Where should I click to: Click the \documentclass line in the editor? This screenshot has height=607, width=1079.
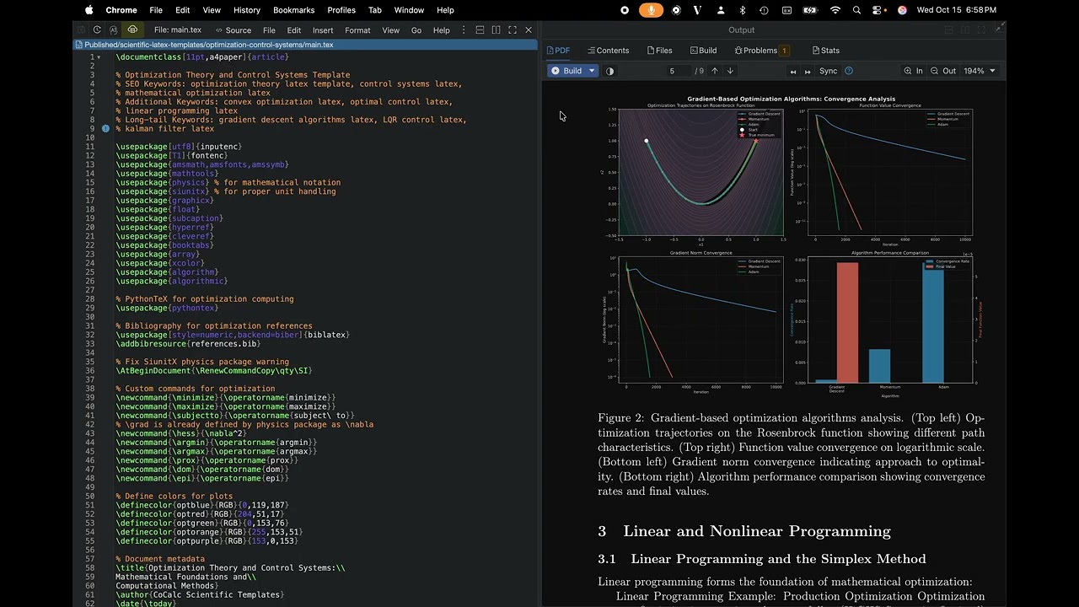pos(202,56)
